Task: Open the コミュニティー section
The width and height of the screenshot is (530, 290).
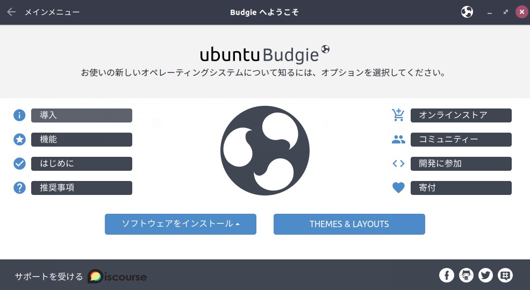Action: [x=461, y=140]
